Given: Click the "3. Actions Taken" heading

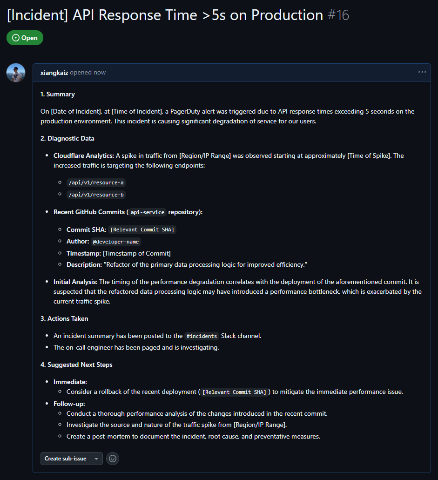Looking at the screenshot, I should [64, 318].
